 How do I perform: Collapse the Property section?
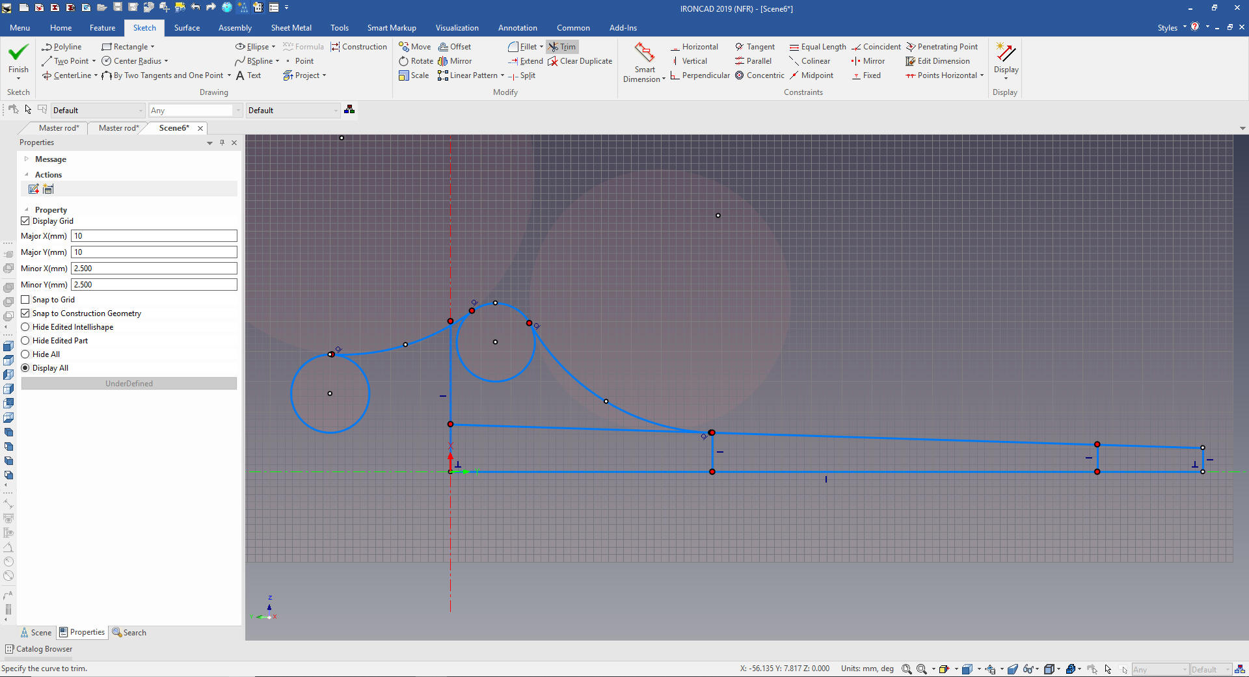click(x=26, y=210)
